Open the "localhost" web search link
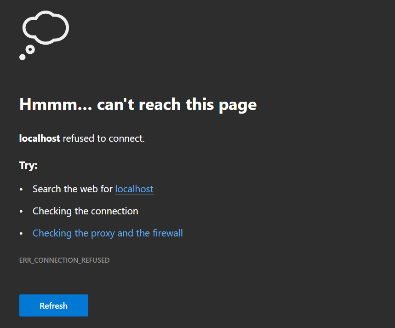Screen dimensions: 395x328 [134, 189]
